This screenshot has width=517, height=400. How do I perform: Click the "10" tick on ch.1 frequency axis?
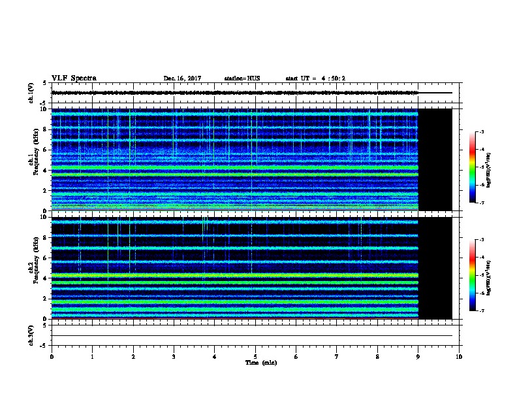(44, 109)
